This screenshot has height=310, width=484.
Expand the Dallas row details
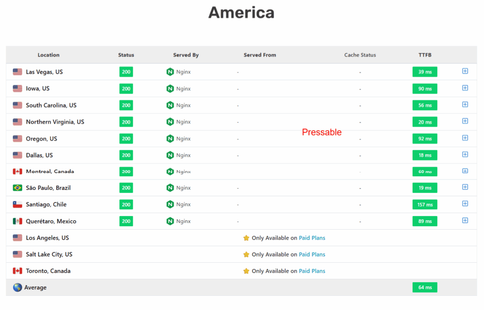click(465, 154)
